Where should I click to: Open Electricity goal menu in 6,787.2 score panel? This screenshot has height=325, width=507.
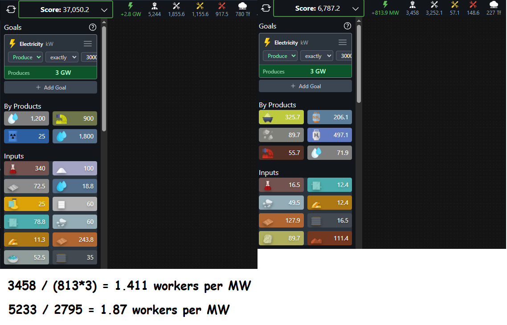coord(343,42)
